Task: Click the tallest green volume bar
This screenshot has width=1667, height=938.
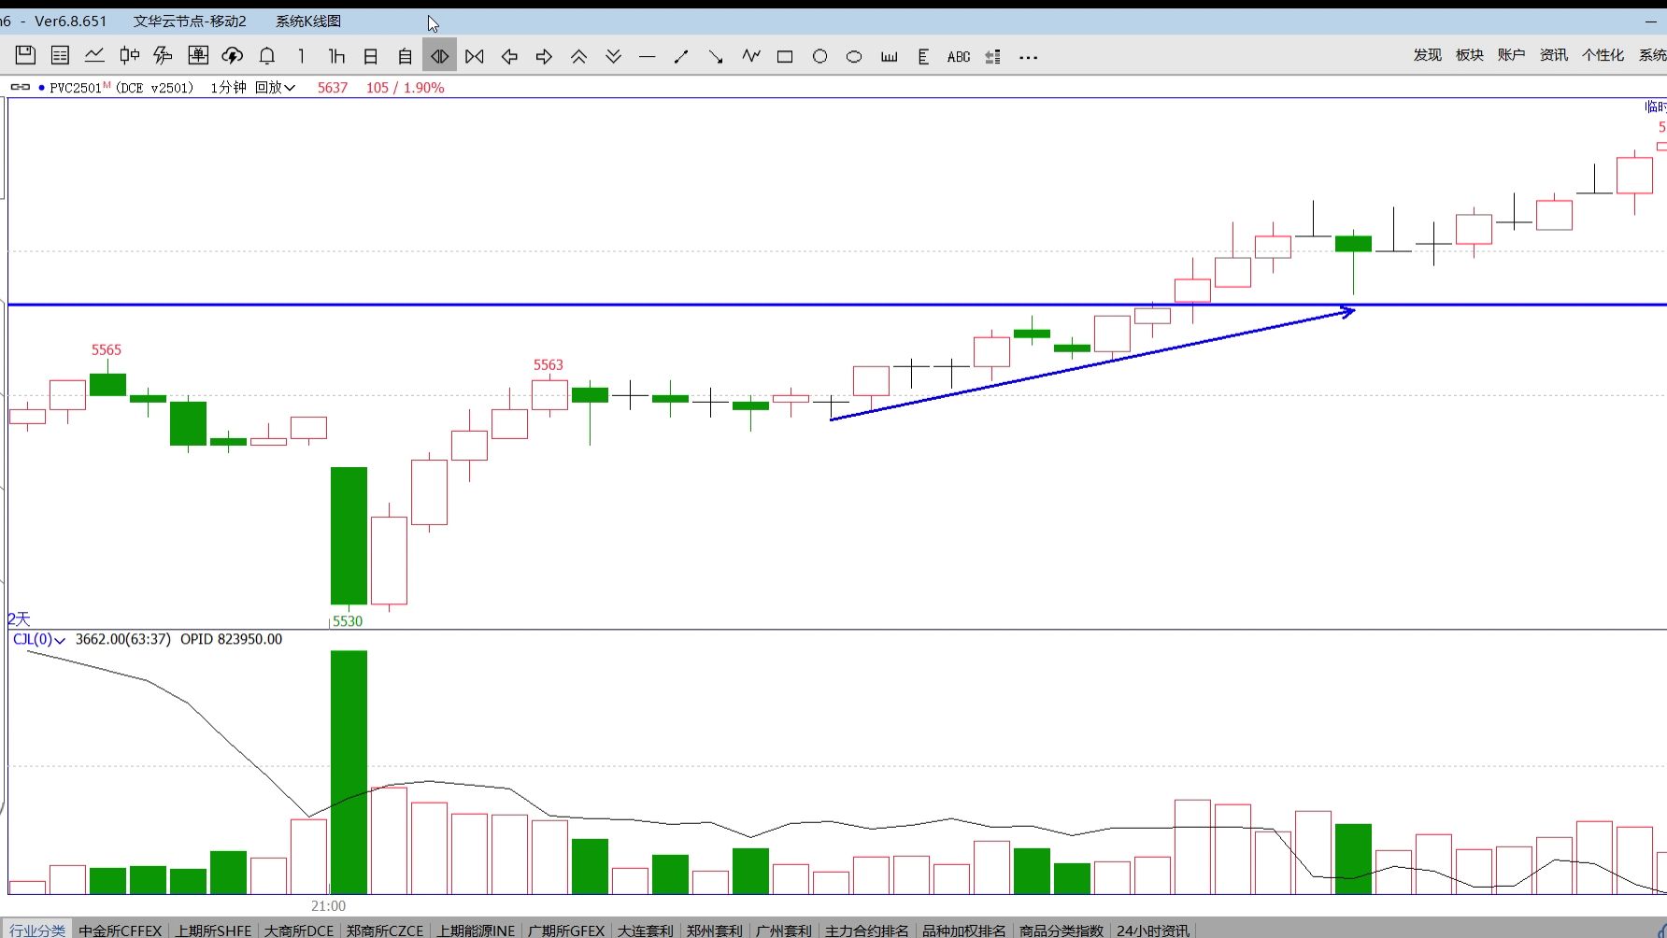Action: [349, 772]
